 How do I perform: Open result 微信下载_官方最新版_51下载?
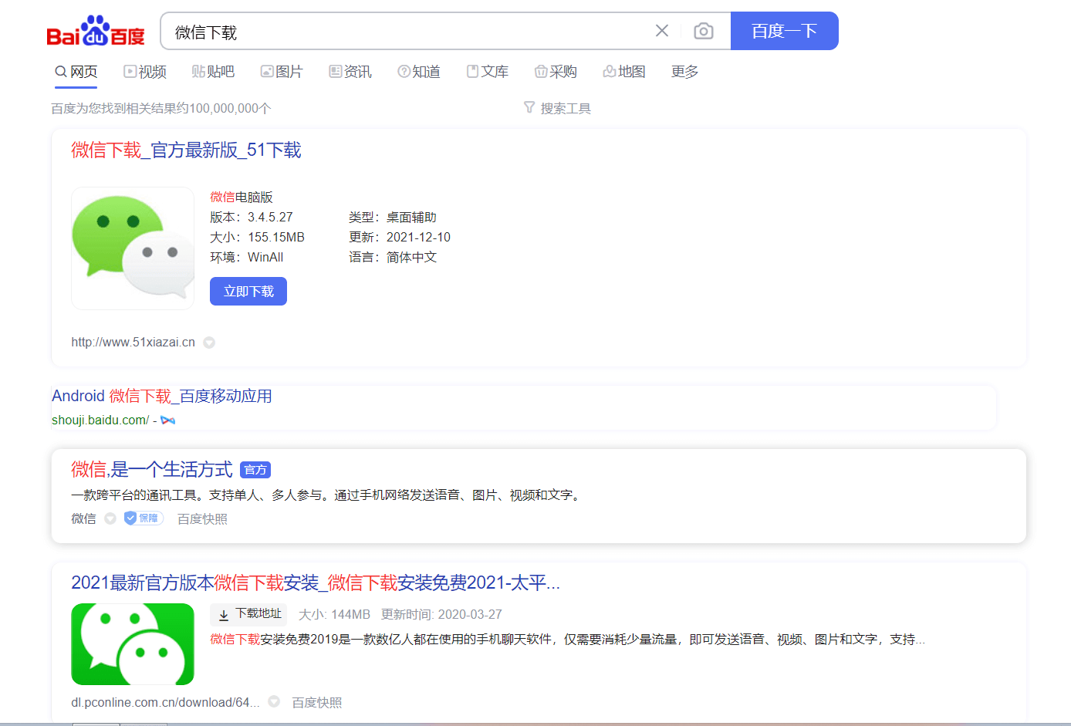[186, 150]
